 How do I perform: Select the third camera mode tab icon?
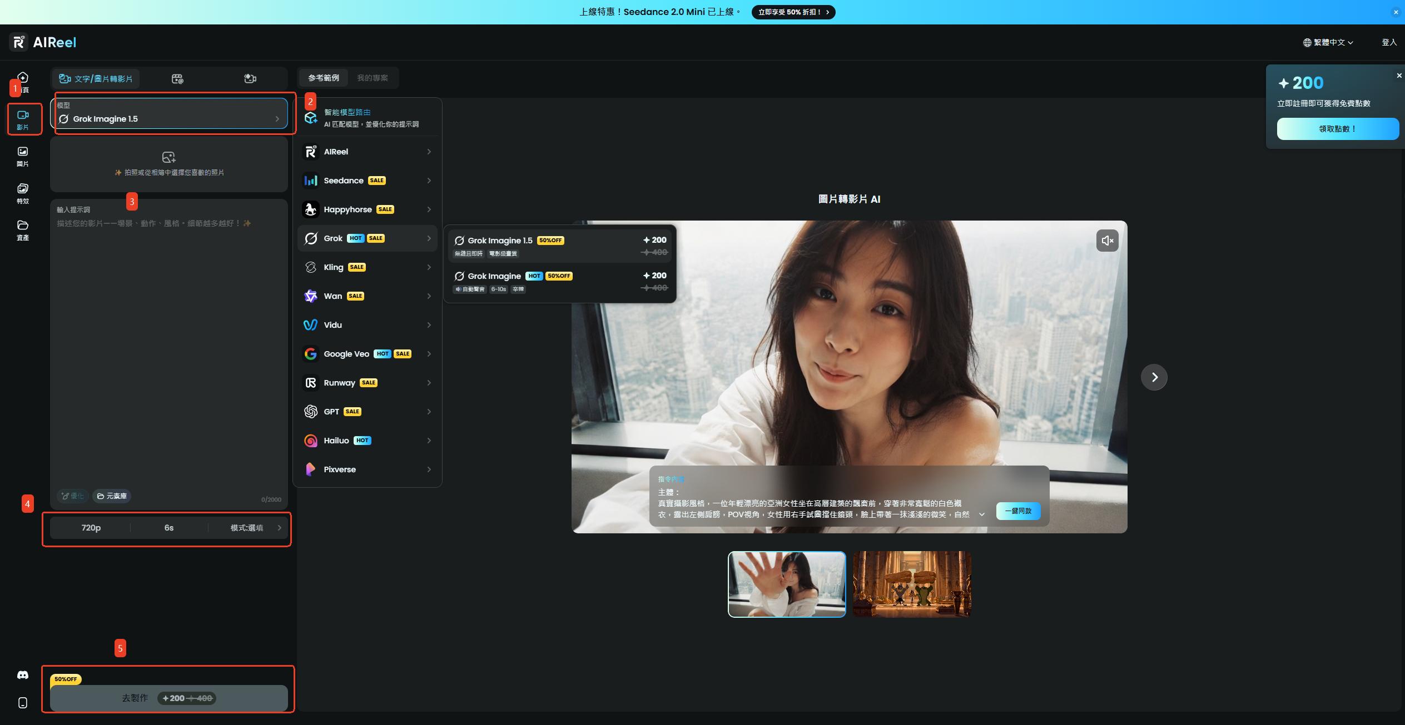pos(250,79)
